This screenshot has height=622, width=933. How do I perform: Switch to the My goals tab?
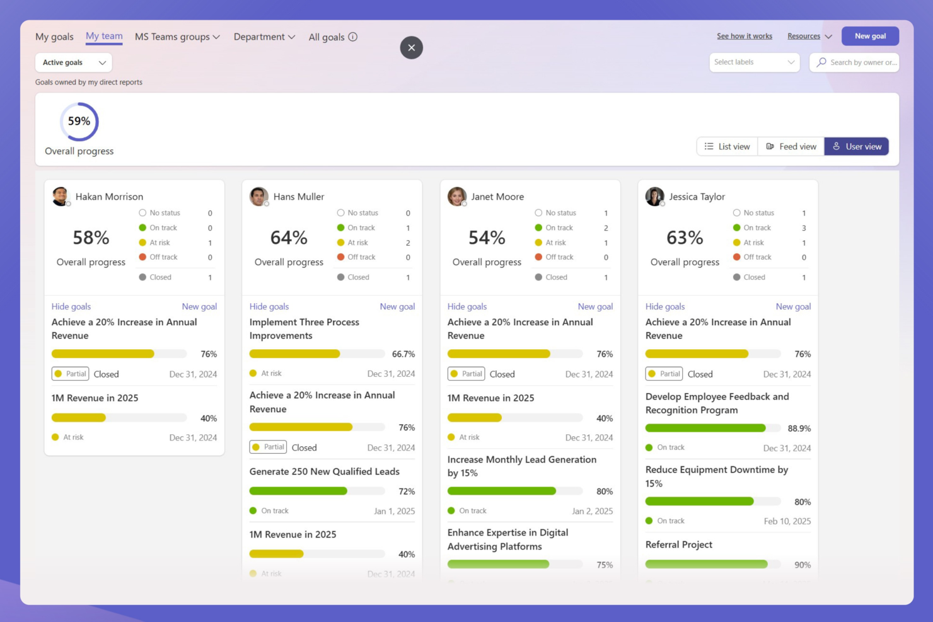click(x=54, y=37)
